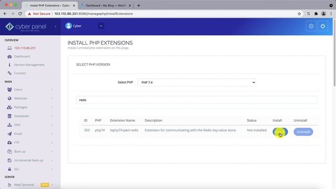
Task: Click the Not Secure warning in address bar
Action: (39, 14)
